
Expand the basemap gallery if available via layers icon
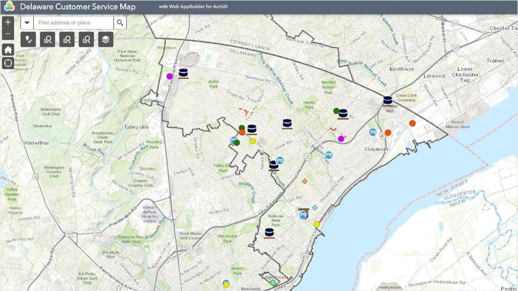click(x=106, y=40)
